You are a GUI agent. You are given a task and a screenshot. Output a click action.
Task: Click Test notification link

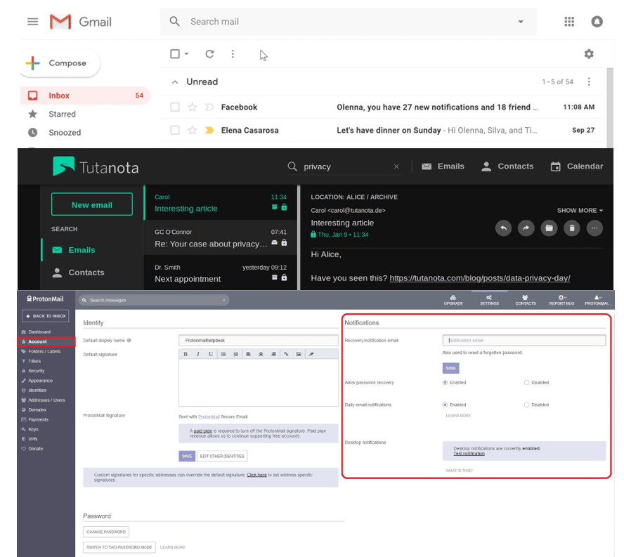pos(469,454)
